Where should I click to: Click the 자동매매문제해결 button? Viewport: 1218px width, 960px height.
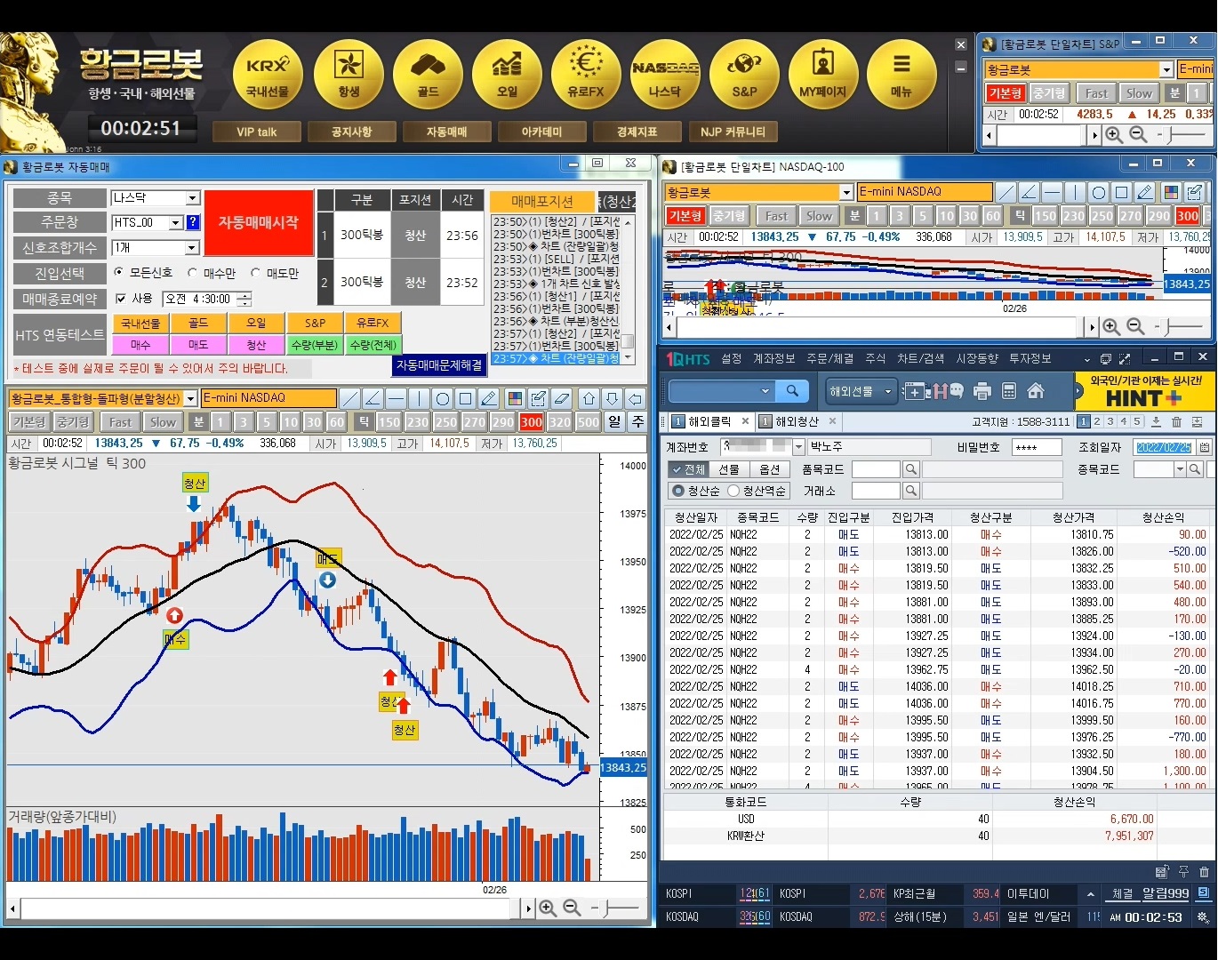tap(439, 365)
